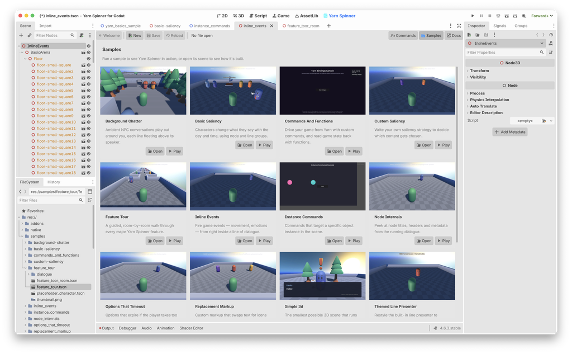Run the project with the play icon
This screenshot has height=354, width=572.
[x=473, y=16]
